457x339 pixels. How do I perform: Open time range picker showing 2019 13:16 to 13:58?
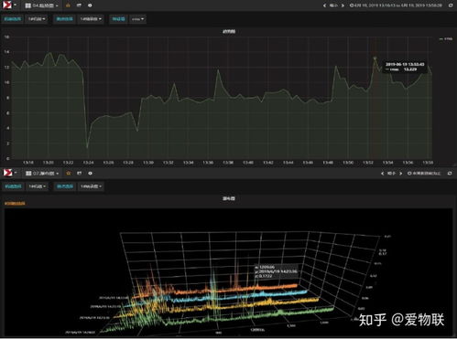[x=396, y=5]
